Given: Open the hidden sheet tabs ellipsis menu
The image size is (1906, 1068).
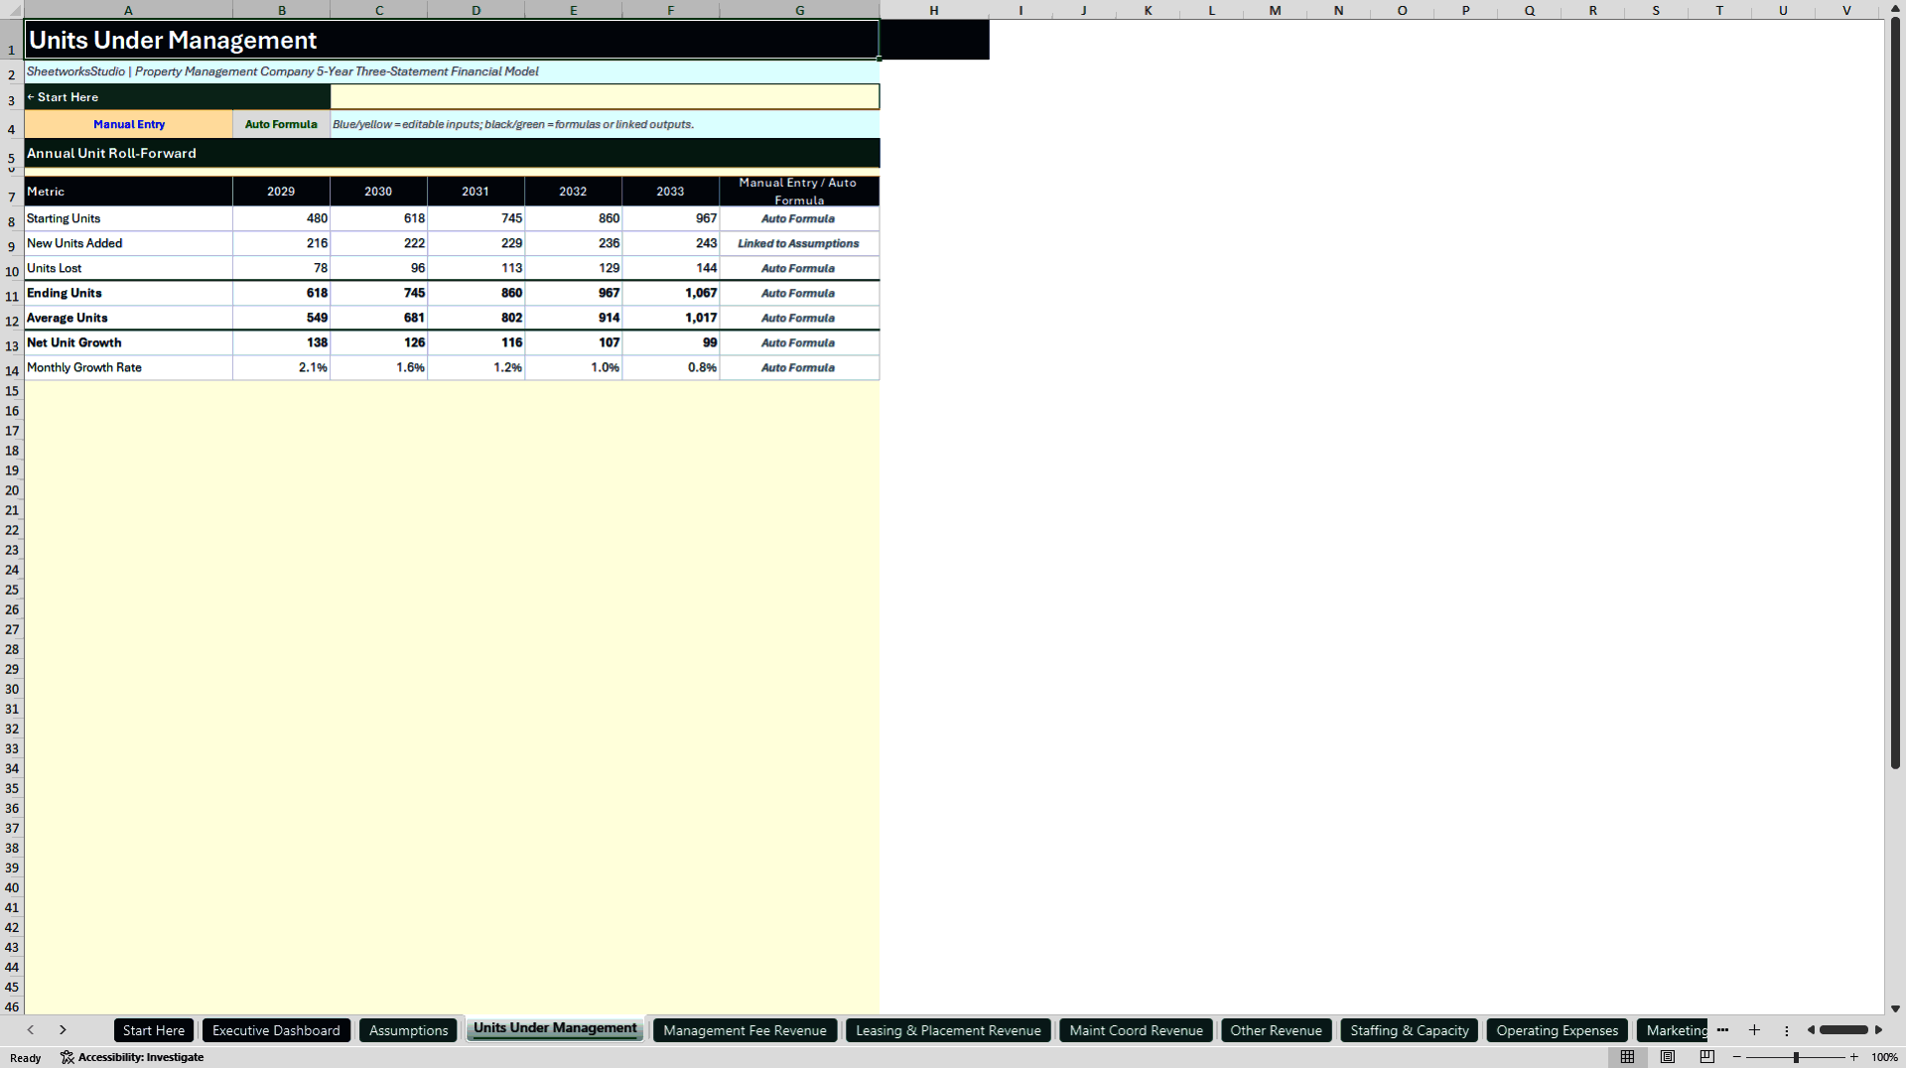Looking at the screenshot, I should coord(1722,1030).
